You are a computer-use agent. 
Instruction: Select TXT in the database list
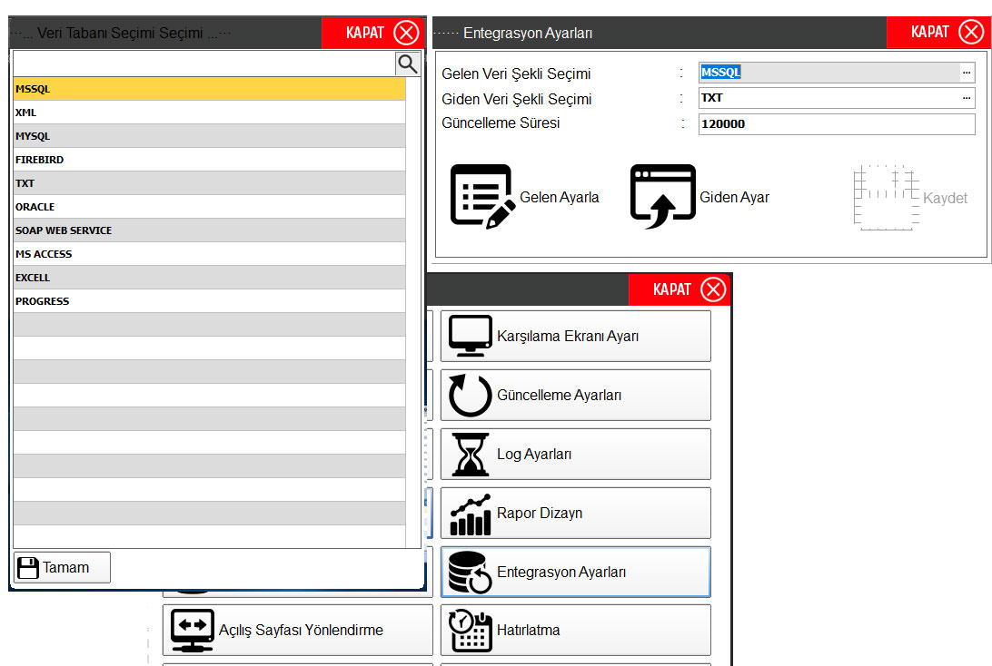click(x=209, y=183)
